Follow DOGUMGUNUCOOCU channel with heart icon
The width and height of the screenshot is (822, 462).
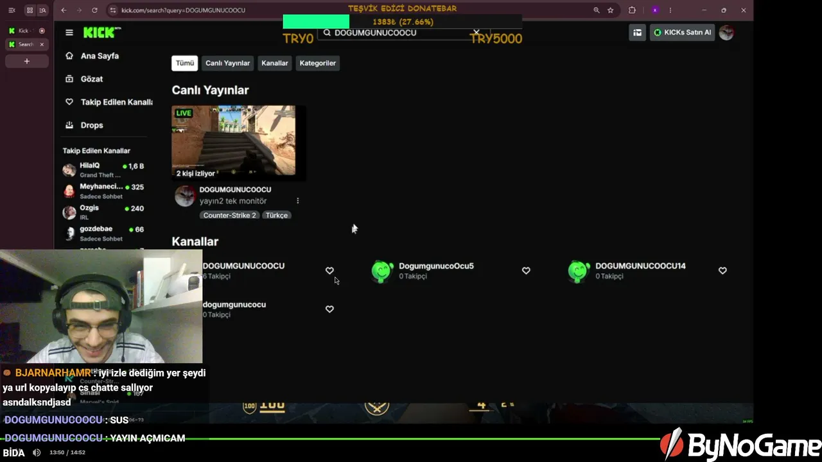(x=329, y=271)
